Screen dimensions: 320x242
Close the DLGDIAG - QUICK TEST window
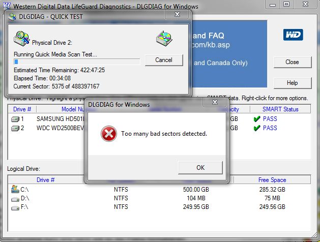(177, 14)
